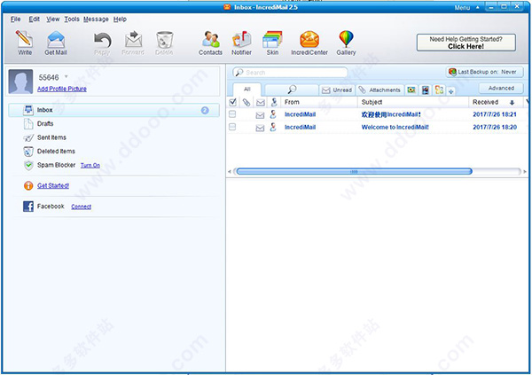The image size is (532, 375).
Task: Click the message list horizontal scrollbar
Action: click(354, 171)
